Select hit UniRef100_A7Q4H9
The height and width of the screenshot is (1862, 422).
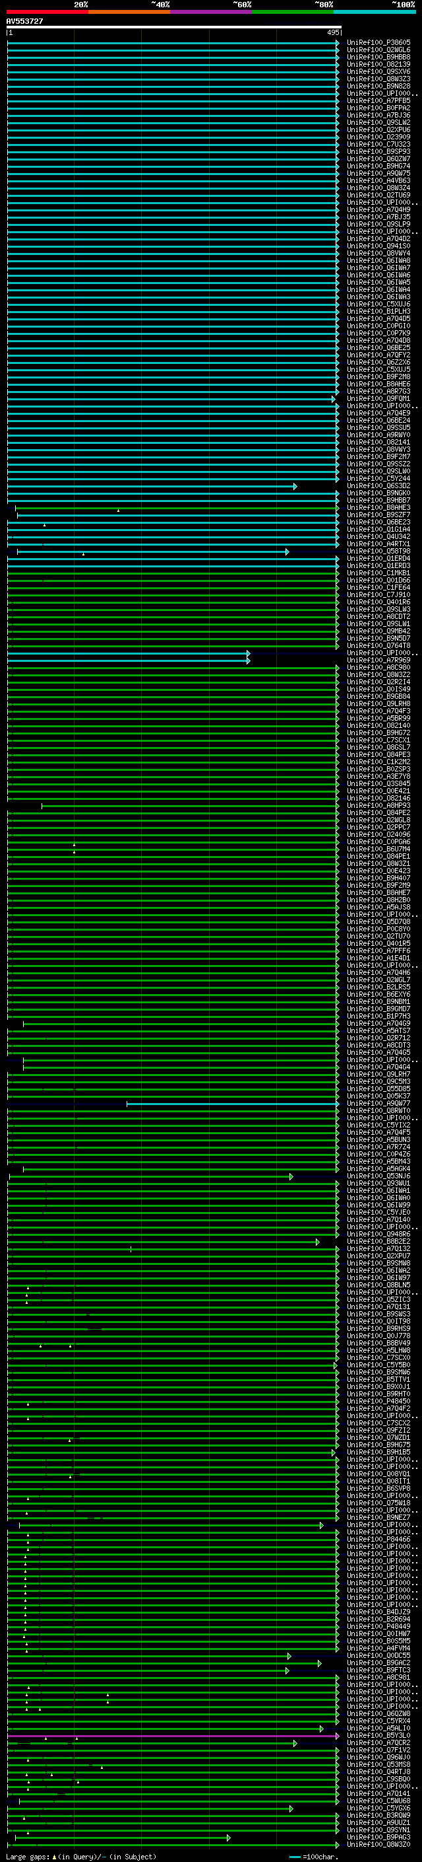[378, 209]
